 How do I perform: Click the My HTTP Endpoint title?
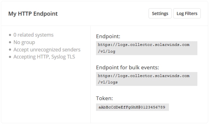pos(33,14)
